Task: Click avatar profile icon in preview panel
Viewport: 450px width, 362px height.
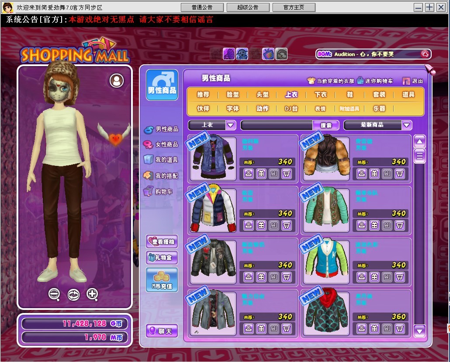Action: (x=117, y=81)
